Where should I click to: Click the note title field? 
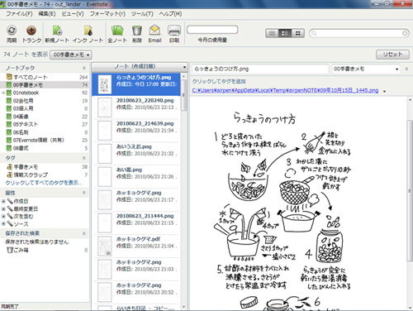pyautogui.click(x=260, y=69)
